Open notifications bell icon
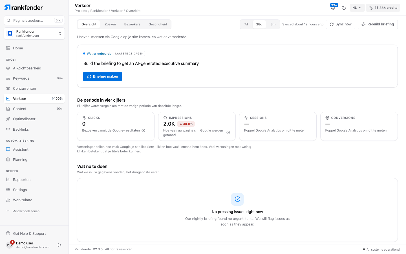 click(333, 8)
